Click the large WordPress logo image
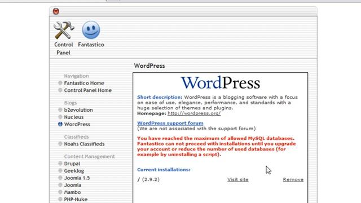 tap(221, 83)
